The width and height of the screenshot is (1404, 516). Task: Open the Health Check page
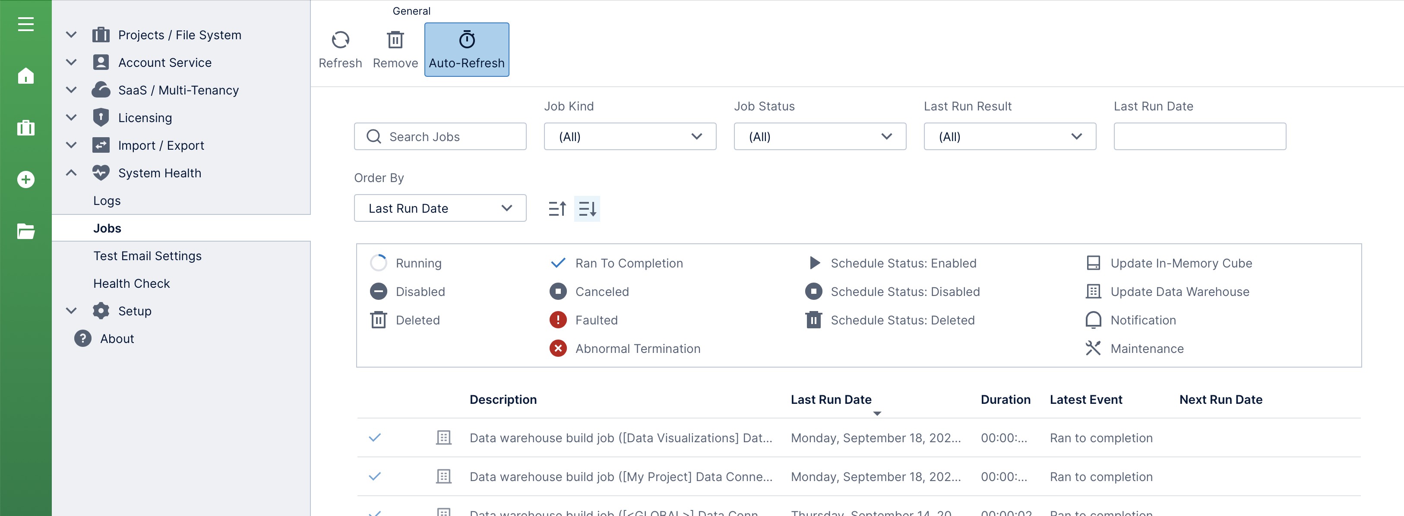pyautogui.click(x=131, y=283)
